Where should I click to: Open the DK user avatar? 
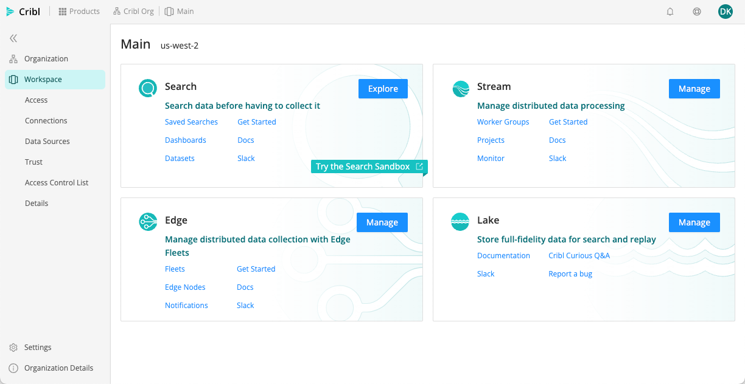(725, 11)
